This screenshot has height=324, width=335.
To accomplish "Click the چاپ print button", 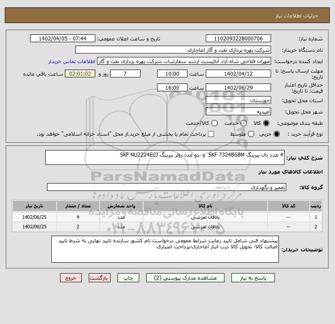I will click(128, 277).
